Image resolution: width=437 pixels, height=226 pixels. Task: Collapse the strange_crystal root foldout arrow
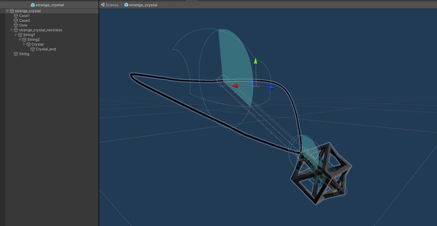pos(7,11)
